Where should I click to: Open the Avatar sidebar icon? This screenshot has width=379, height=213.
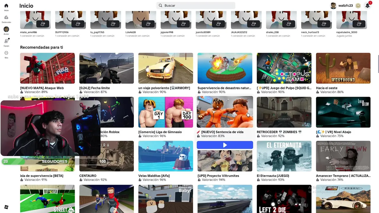6,29
